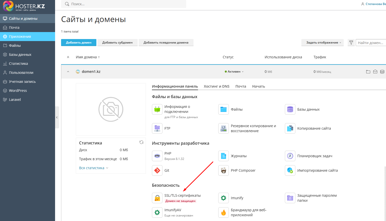Collapse the domen1.kz domain row

68,72
